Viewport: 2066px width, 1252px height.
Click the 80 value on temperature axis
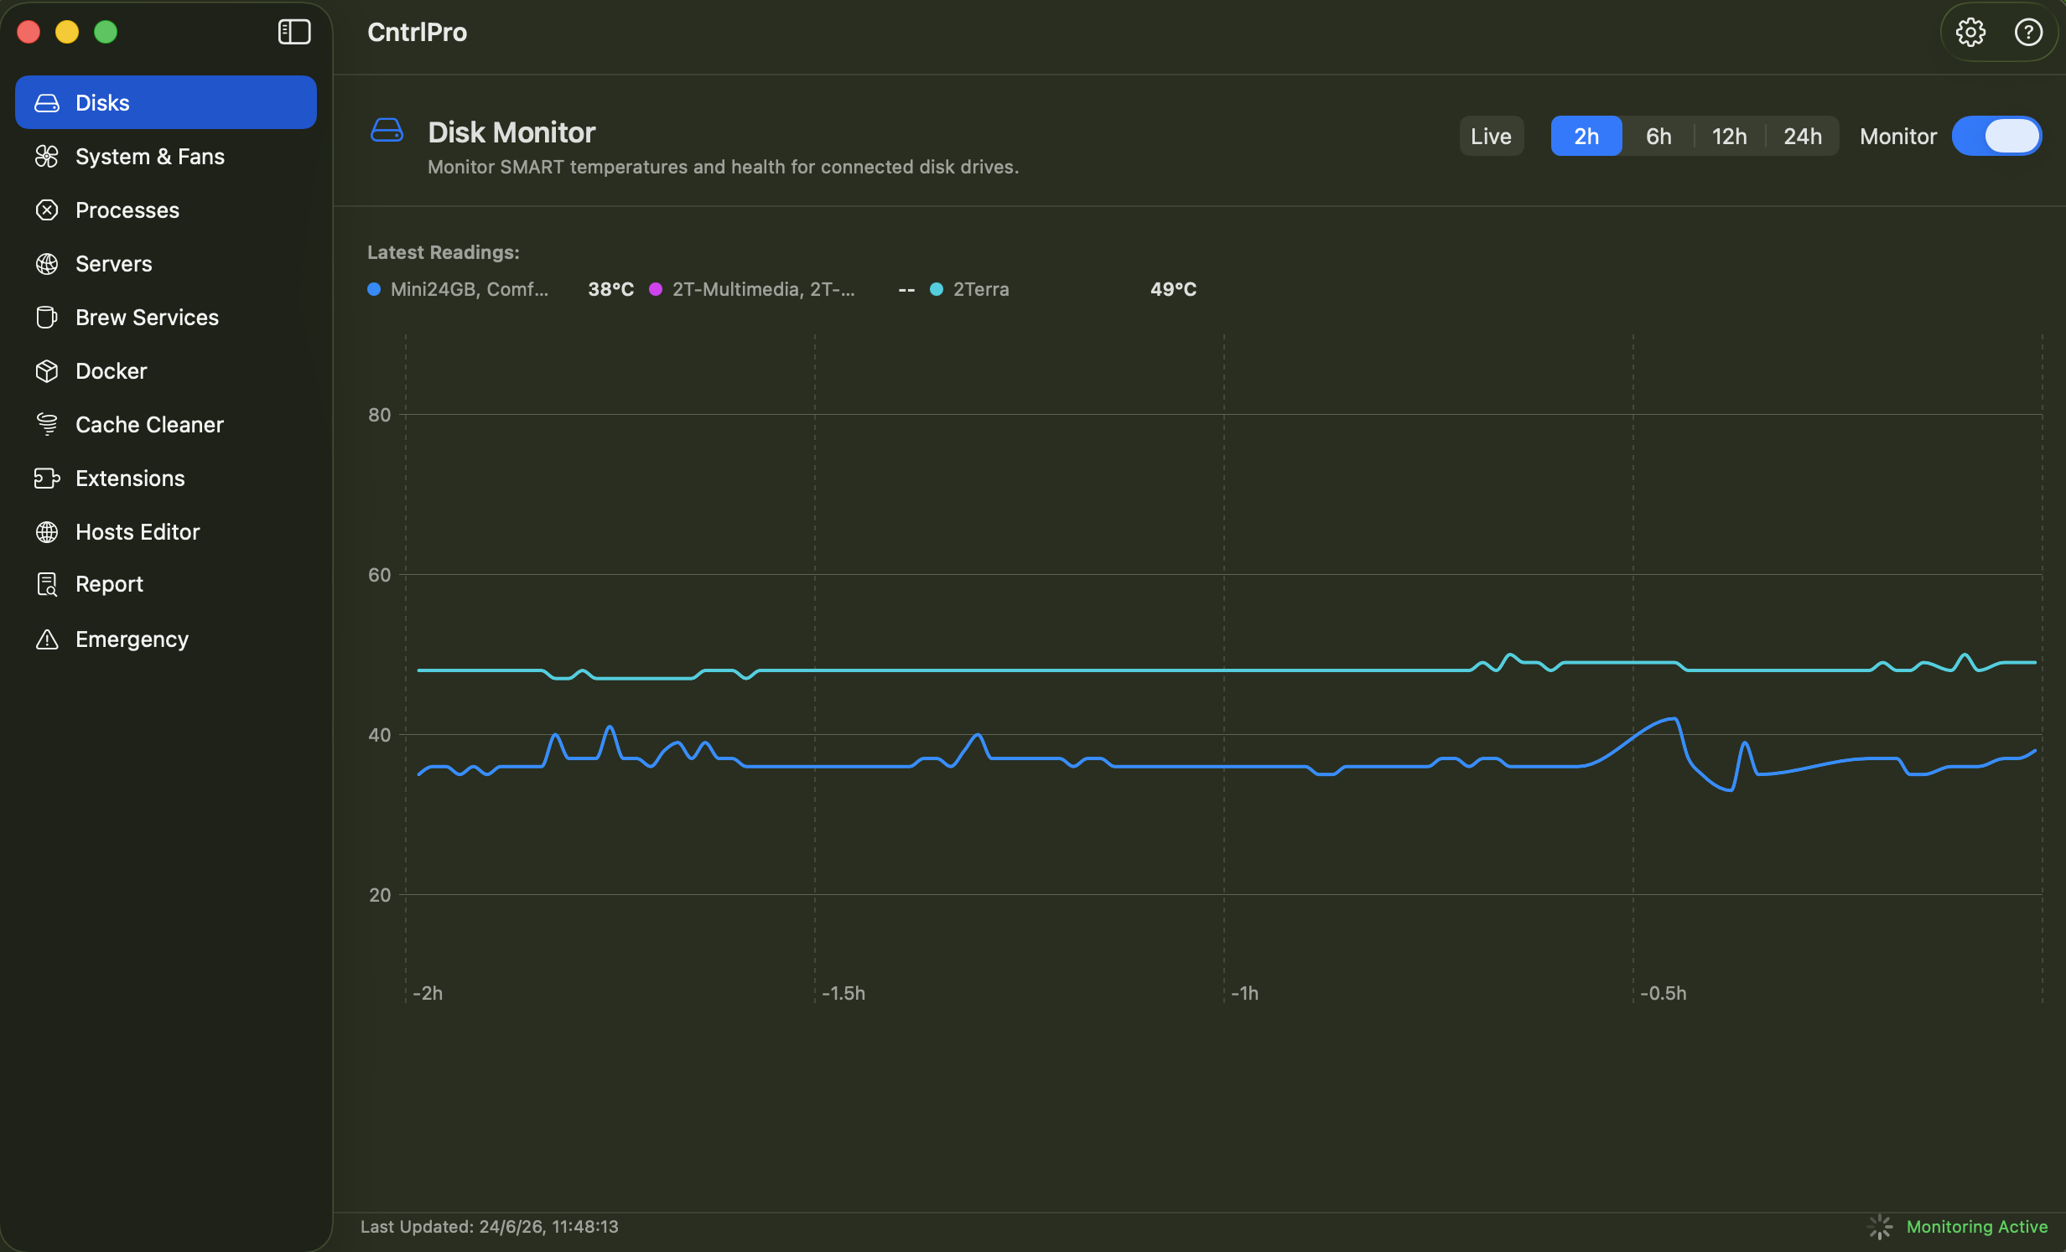tap(380, 415)
